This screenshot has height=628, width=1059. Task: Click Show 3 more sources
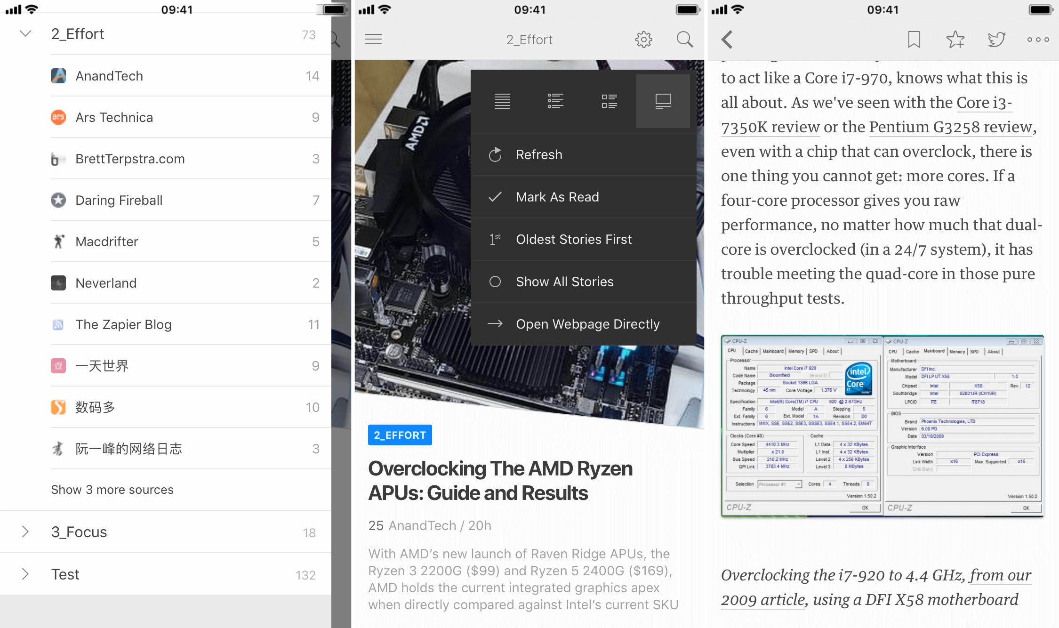pos(112,490)
